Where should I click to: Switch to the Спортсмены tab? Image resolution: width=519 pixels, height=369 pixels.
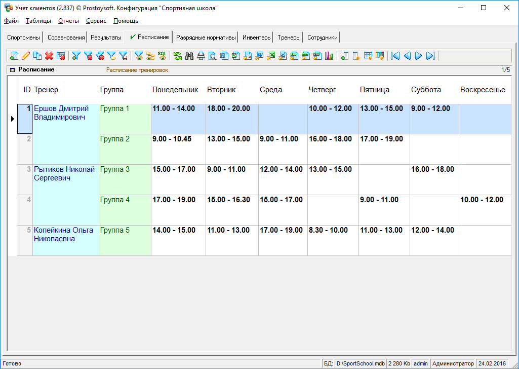pos(22,38)
